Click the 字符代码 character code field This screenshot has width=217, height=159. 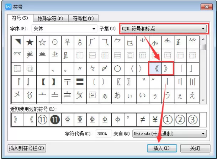click(x=103, y=133)
